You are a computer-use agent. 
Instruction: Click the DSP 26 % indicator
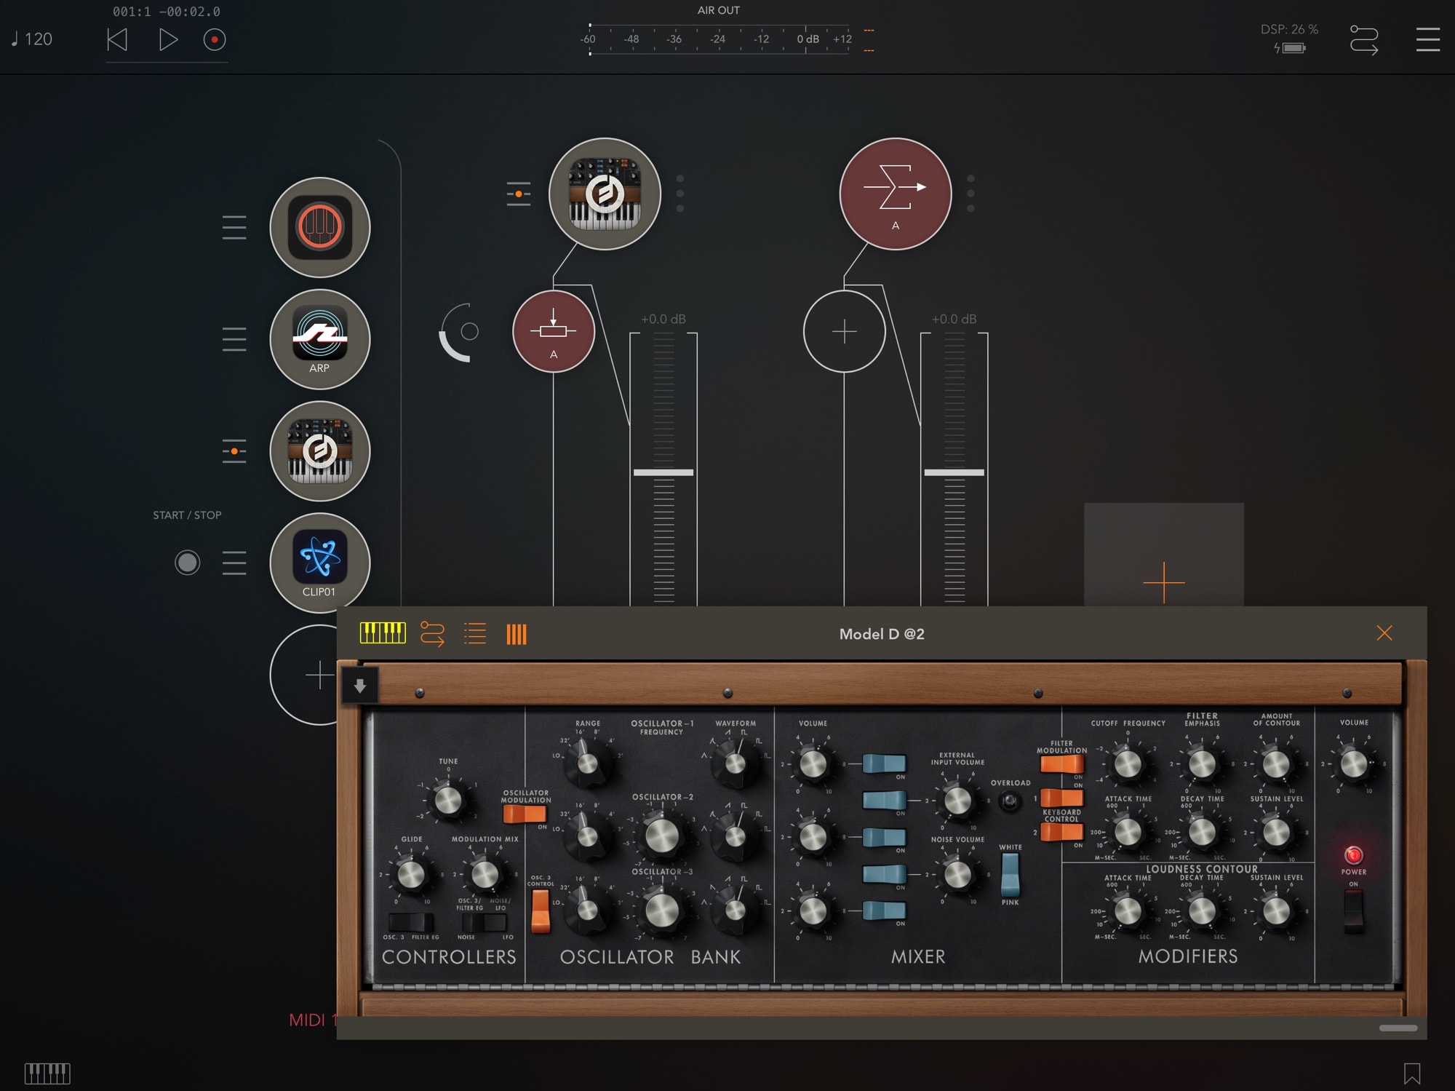tap(1289, 30)
